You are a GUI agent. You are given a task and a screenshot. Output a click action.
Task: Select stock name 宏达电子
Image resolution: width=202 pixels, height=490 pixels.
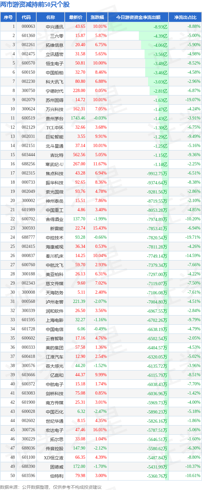click(55, 430)
